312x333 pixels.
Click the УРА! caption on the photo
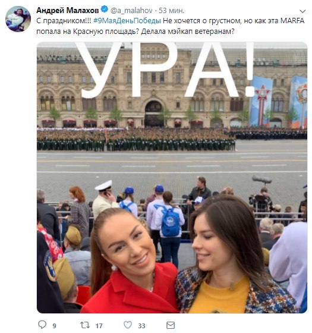coord(165,70)
